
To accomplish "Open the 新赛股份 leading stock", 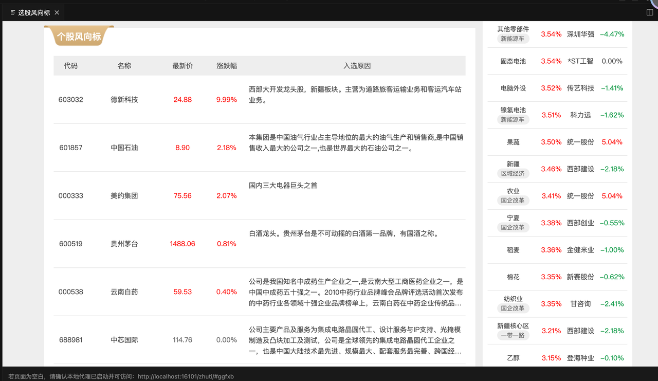I will (580, 277).
